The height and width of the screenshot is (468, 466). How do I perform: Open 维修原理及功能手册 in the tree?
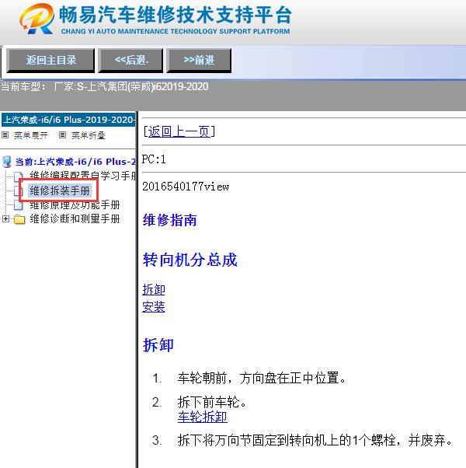click(75, 204)
